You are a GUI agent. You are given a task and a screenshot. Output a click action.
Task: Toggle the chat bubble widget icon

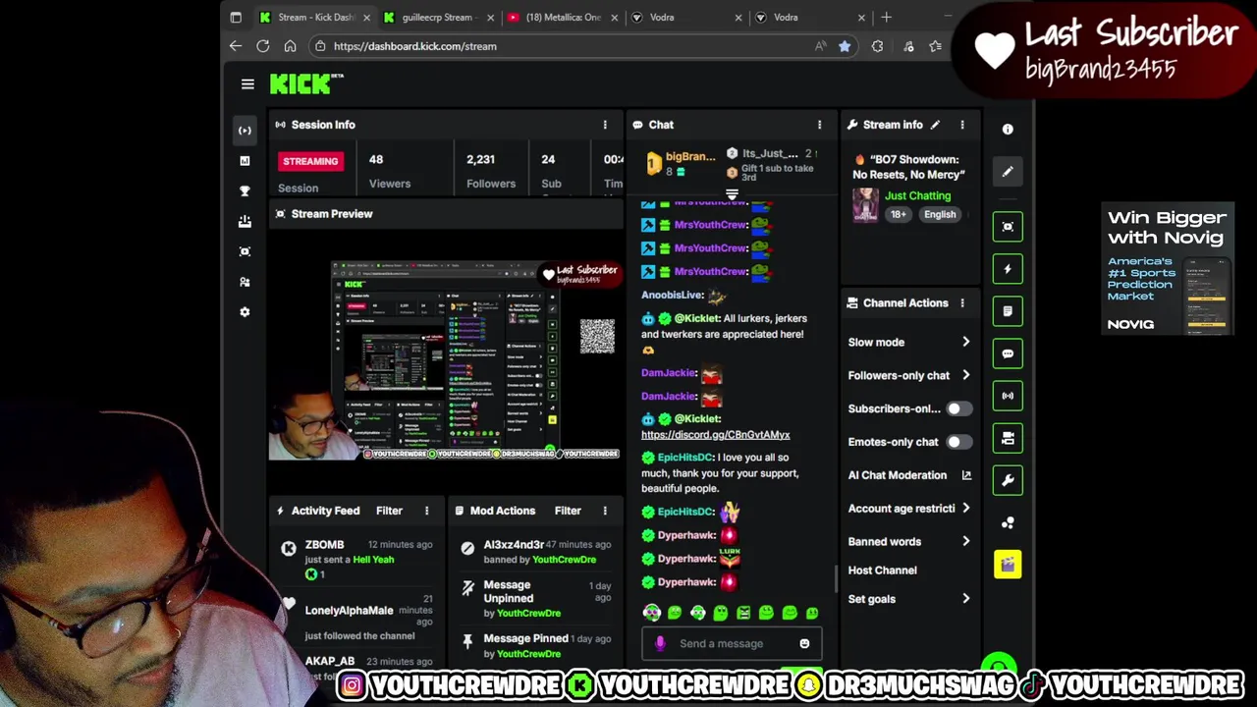point(1008,353)
